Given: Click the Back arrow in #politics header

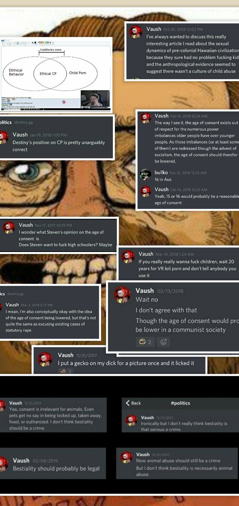Looking at the screenshot, I should (133, 403).
